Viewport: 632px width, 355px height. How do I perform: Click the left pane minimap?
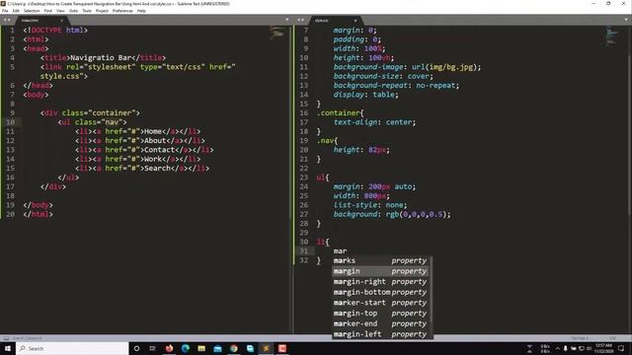(x=276, y=33)
